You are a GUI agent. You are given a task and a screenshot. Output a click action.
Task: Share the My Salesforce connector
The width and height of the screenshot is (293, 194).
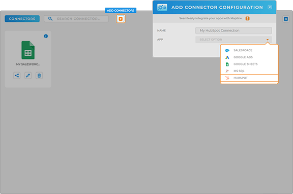point(17,76)
